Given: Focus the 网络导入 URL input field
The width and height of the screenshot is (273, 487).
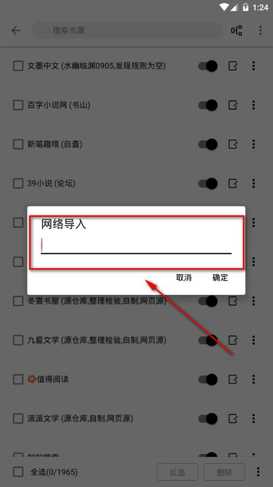Looking at the screenshot, I should [x=136, y=245].
